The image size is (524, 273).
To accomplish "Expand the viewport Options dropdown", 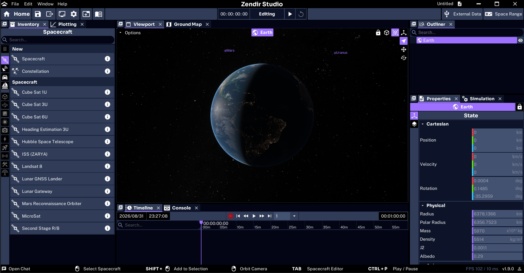I will (x=130, y=33).
